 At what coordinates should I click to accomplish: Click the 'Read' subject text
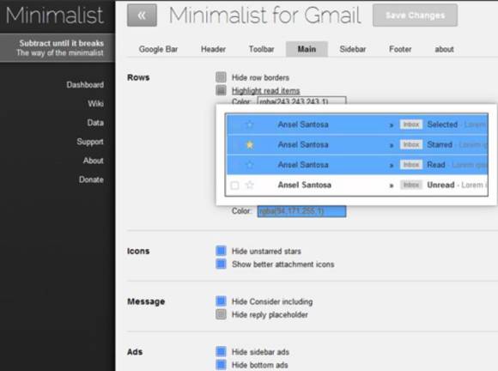tap(436, 165)
